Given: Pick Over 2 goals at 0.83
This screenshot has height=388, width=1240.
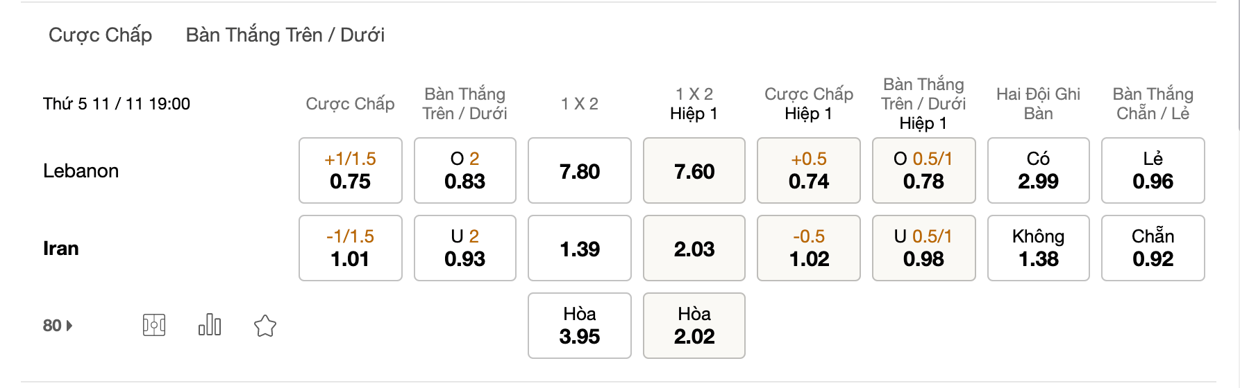Looking at the screenshot, I should click(x=465, y=170).
